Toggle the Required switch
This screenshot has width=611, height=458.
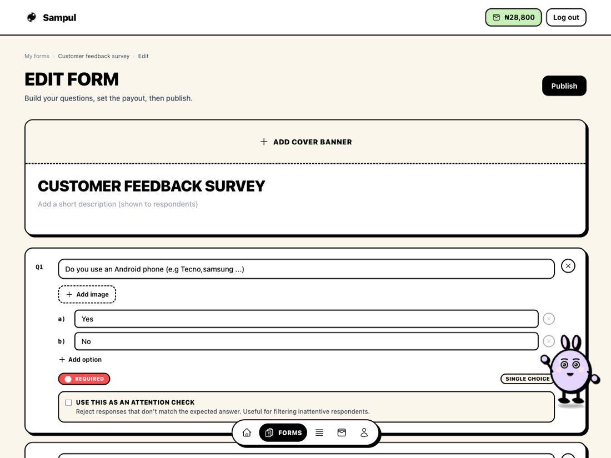(x=84, y=379)
